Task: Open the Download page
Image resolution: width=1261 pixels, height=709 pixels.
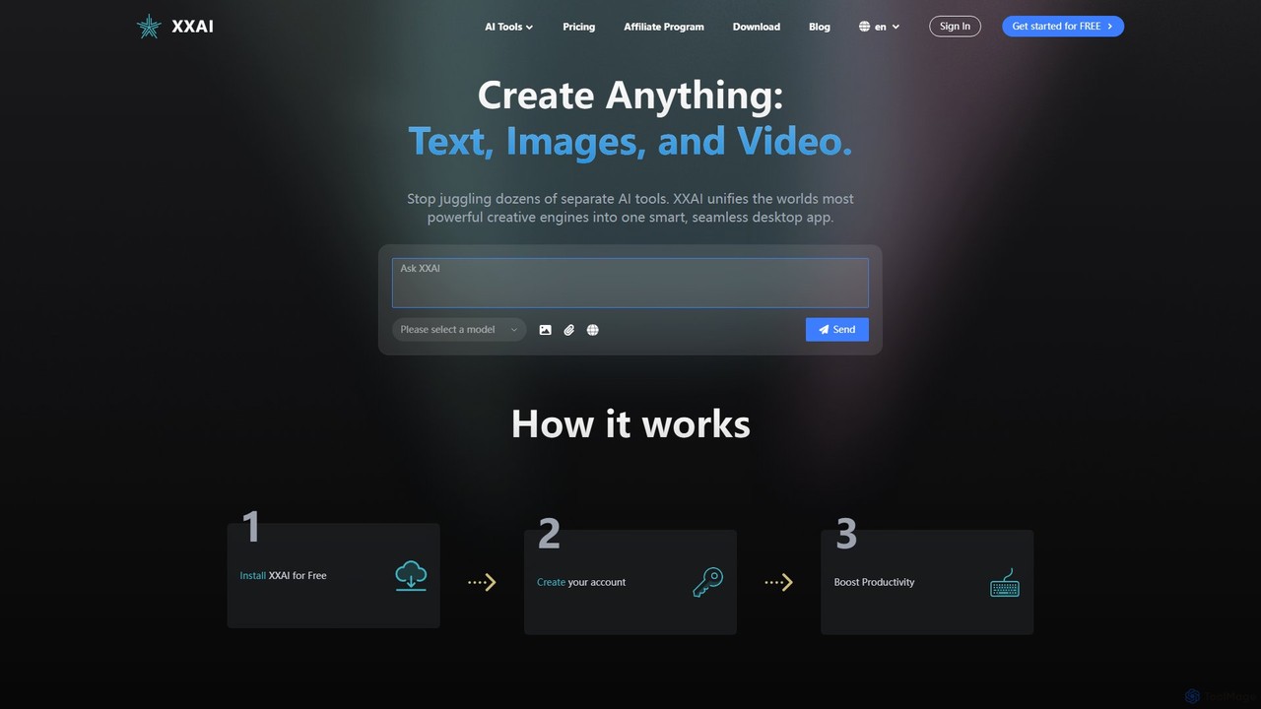Action: pos(757,27)
